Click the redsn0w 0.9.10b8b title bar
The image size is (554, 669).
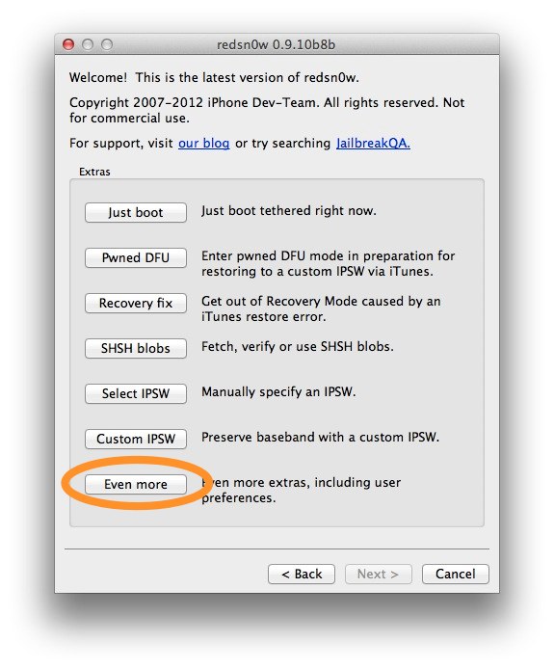277,44
